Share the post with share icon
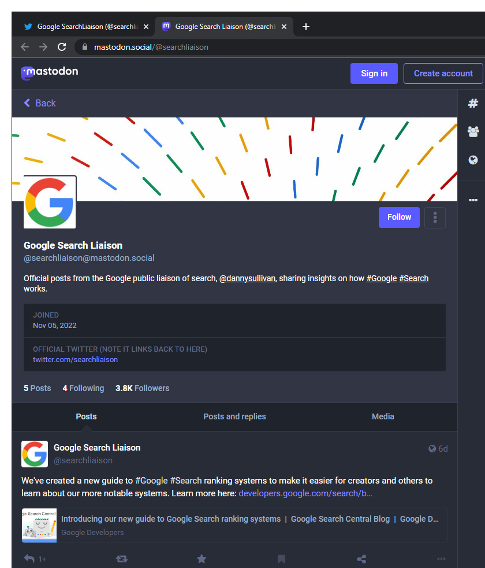Viewport: 485px width, 568px height. click(361, 559)
